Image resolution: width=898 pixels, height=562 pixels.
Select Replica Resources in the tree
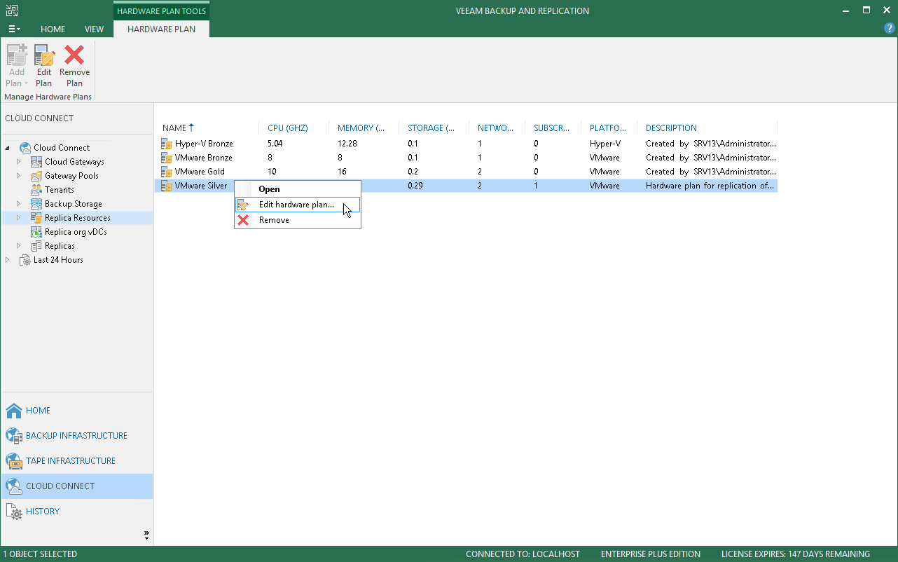(78, 218)
